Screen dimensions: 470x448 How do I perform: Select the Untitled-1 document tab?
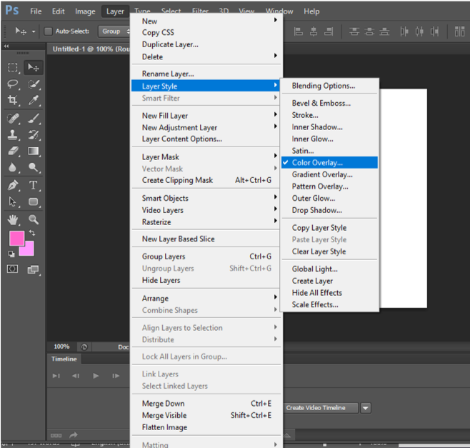90,49
